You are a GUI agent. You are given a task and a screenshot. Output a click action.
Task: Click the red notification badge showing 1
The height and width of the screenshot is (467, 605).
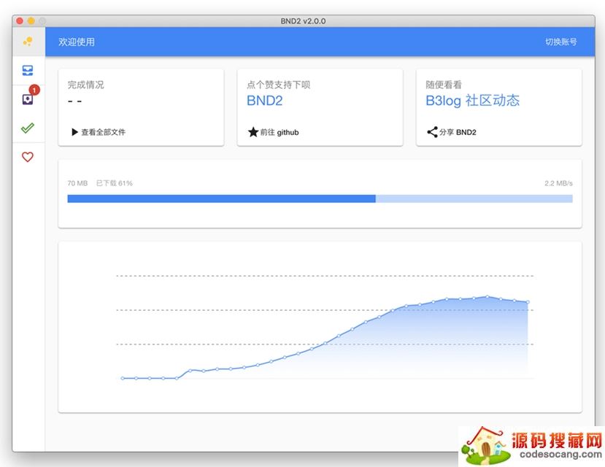(x=34, y=90)
